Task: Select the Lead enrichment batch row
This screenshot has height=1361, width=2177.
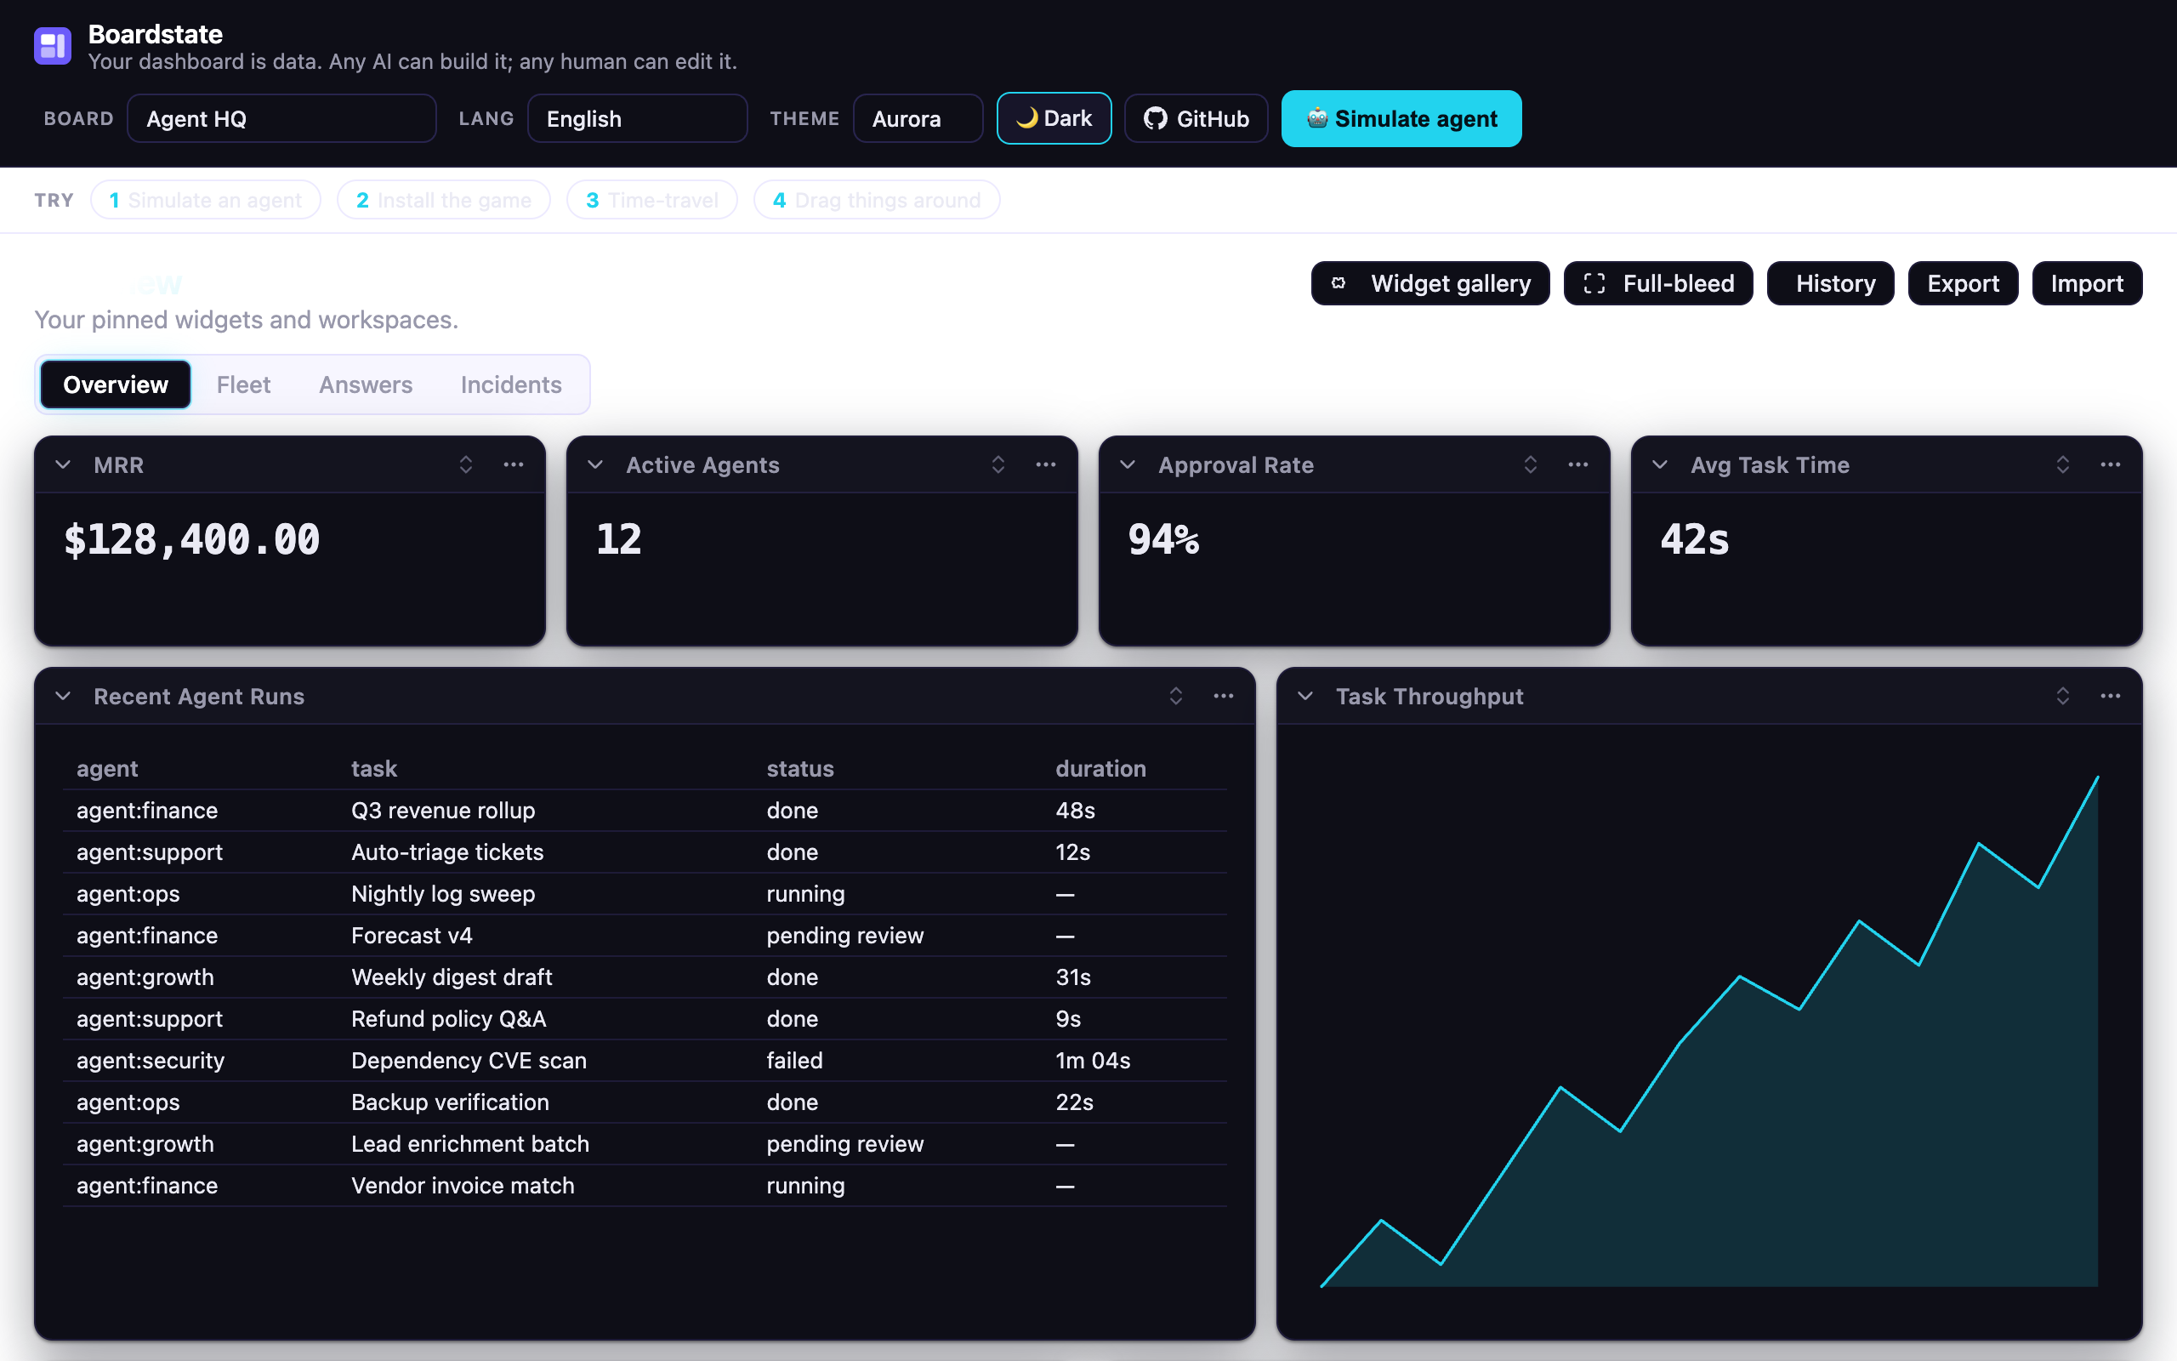Action: tap(645, 1144)
